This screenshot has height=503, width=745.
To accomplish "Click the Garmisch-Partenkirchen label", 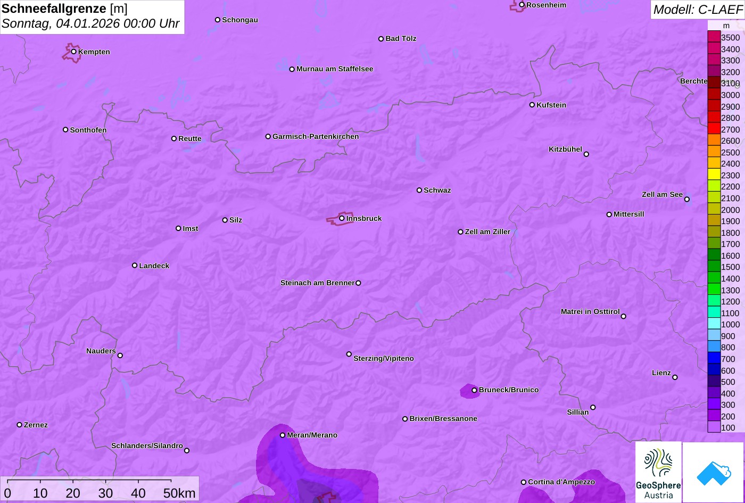I will click(316, 136).
